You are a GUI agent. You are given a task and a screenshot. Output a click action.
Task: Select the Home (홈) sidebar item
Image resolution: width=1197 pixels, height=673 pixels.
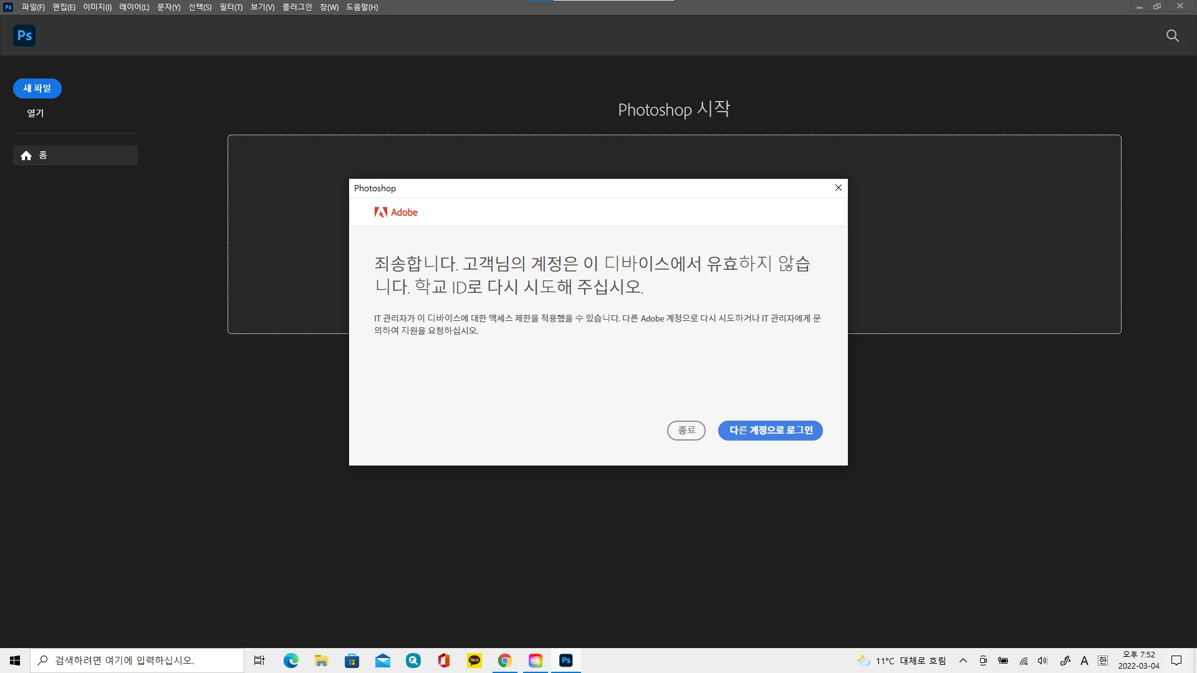coord(75,155)
